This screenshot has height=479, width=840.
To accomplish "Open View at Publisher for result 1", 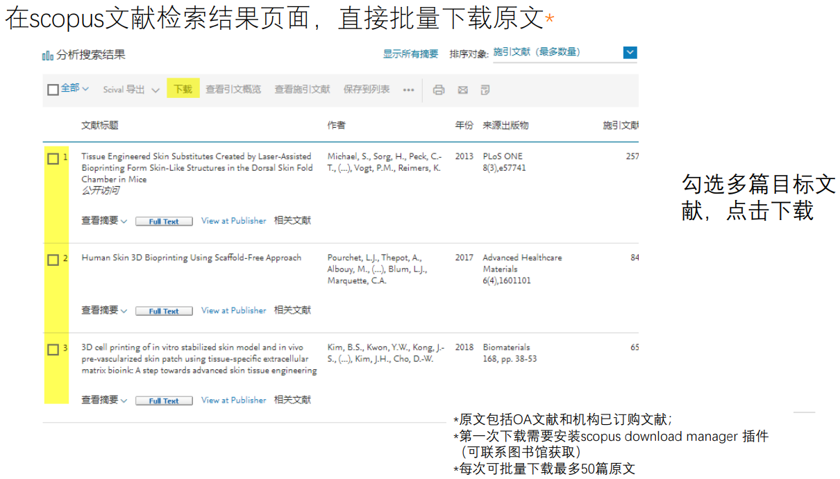I will (233, 221).
